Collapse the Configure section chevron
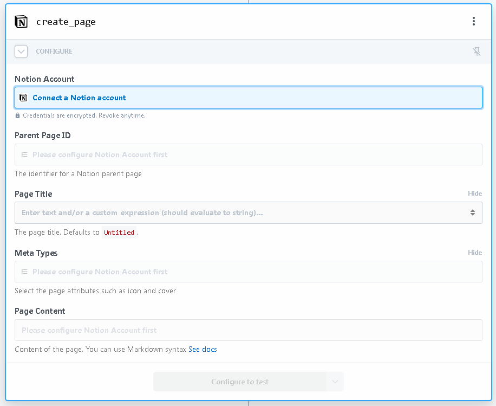Screen dimensions: 496x406 pyautogui.click(x=21, y=51)
